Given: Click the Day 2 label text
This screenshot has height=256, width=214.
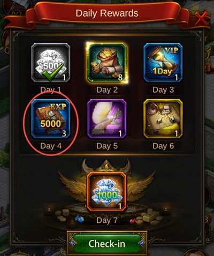Looking at the screenshot, I should click(107, 90).
